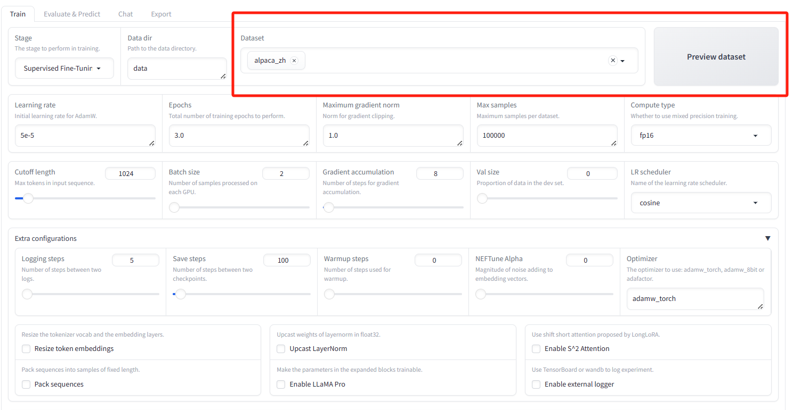Open the Dataset dropdown arrow
This screenshot has height=410, width=793.
(x=622, y=61)
